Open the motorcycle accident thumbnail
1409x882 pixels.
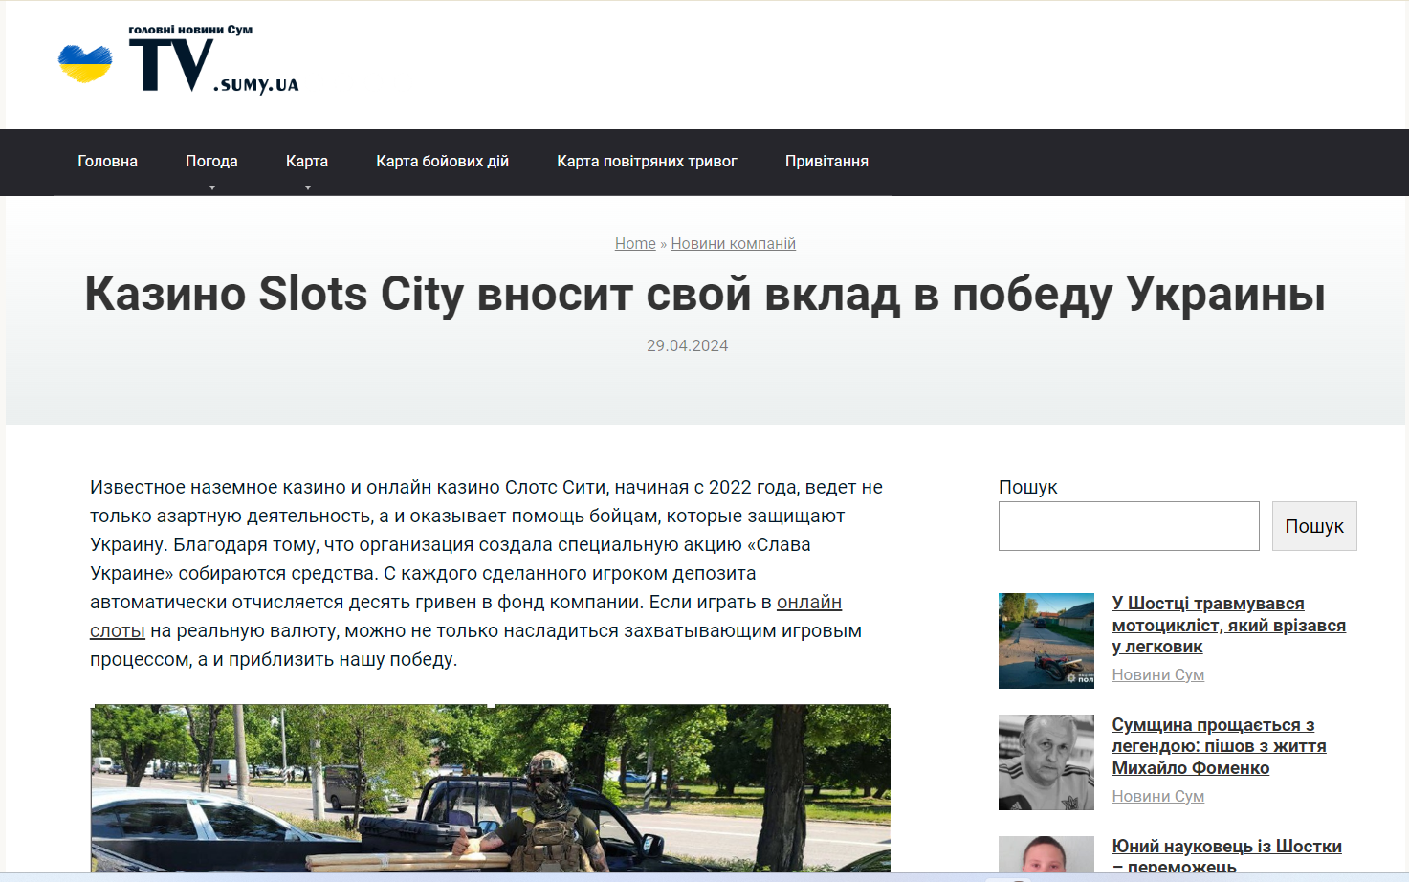[x=1046, y=641]
